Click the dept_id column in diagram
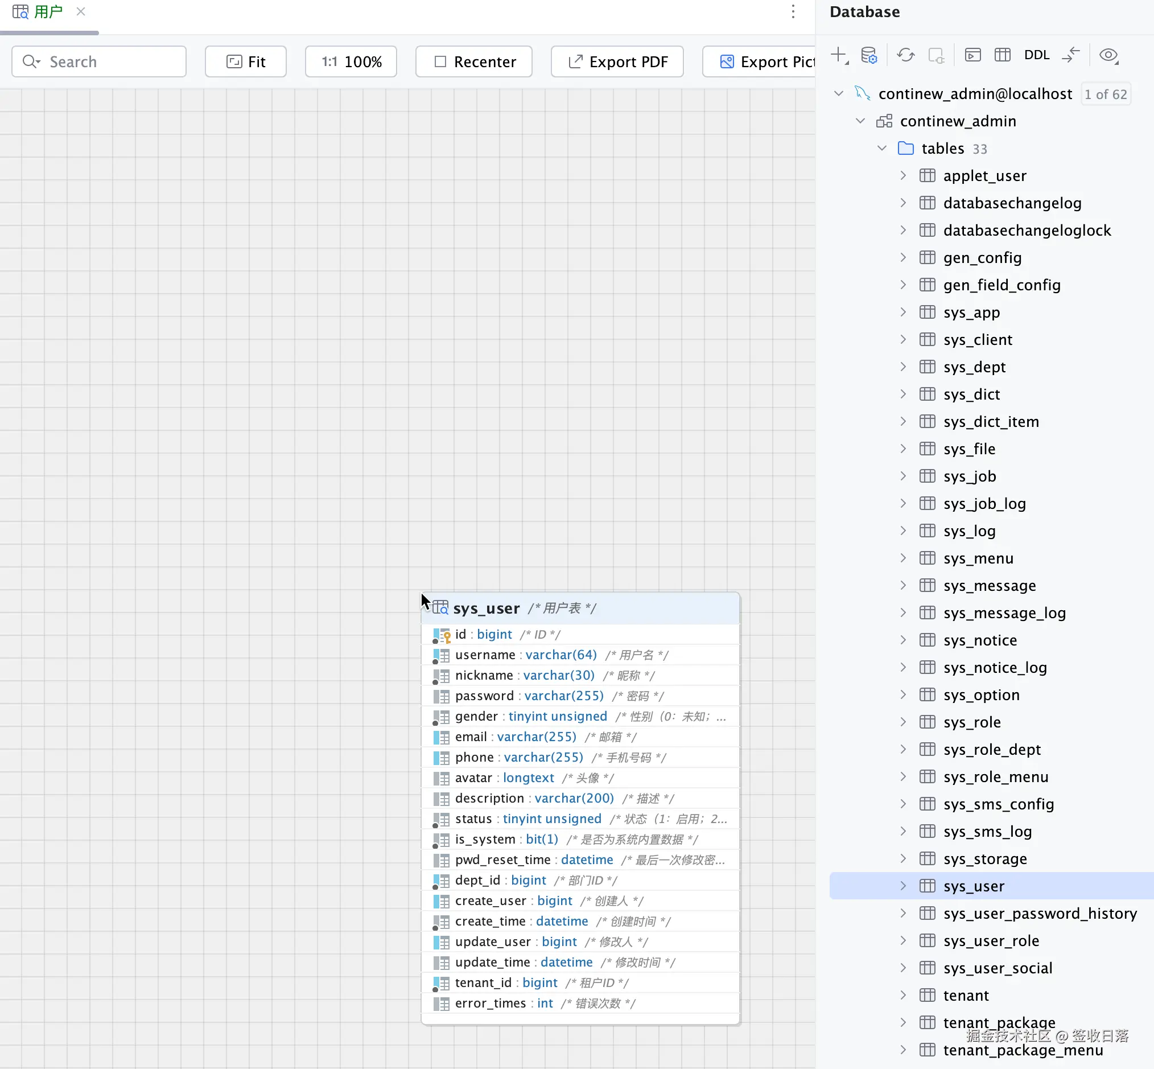1154x1069 pixels. [x=580, y=881]
